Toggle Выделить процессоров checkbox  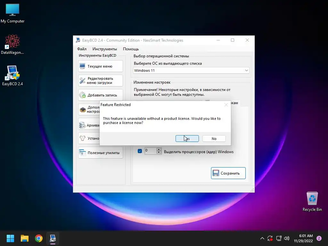click(140, 151)
